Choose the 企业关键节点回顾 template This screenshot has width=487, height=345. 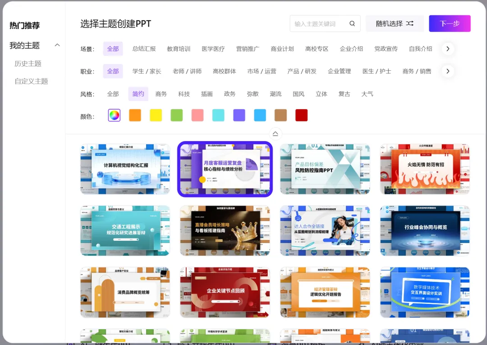[x=225, y=292]
